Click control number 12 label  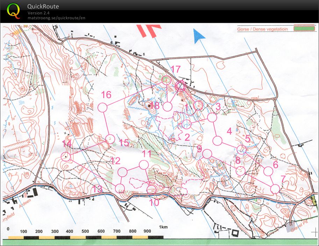(115, 161)
